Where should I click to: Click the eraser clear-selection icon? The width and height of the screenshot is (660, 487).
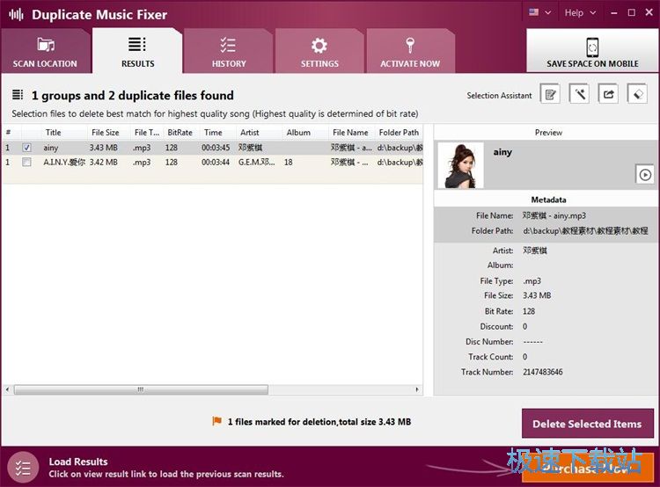pyautogui.click(x=637, y=95)
